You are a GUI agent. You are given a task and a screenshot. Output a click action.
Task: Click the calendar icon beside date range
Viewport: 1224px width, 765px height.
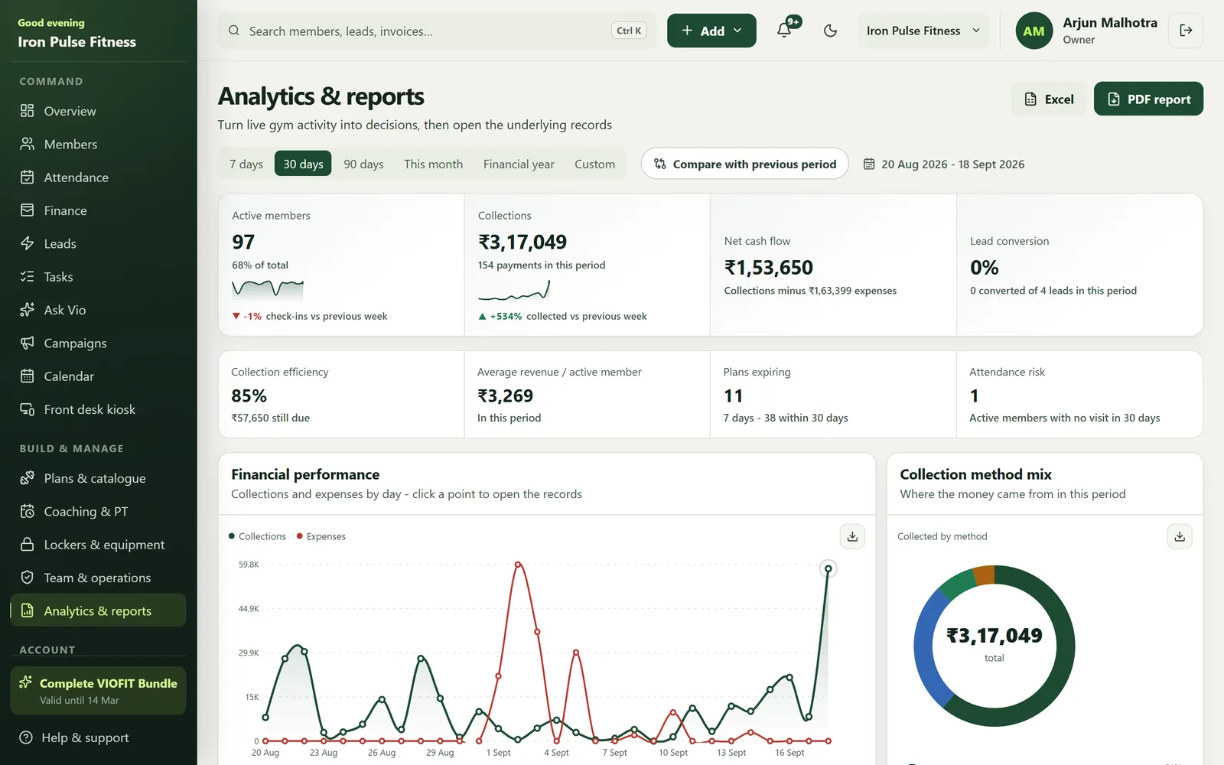coord(869,164)
